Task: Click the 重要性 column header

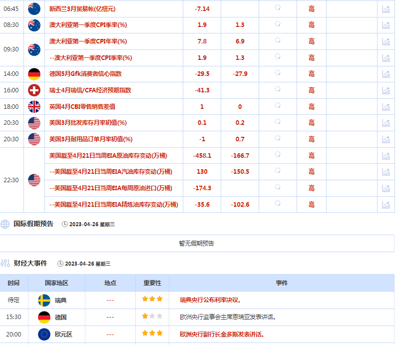Action: 152,283
